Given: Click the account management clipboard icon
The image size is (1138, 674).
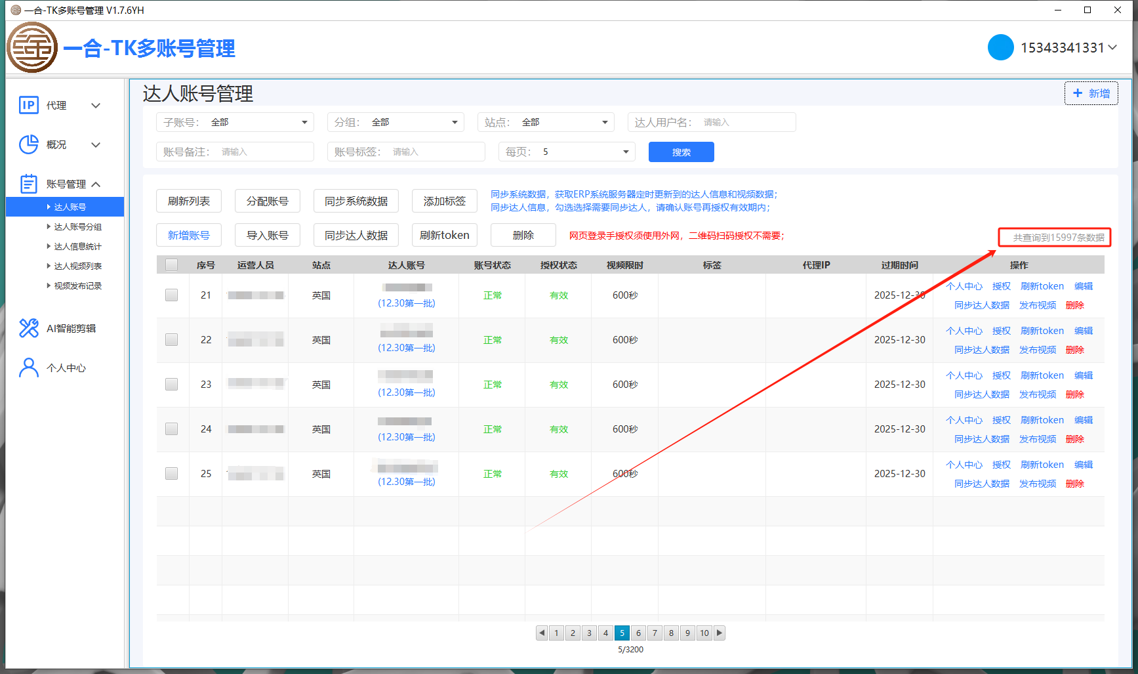Looking at the screenshot, I should coord(29,184).
